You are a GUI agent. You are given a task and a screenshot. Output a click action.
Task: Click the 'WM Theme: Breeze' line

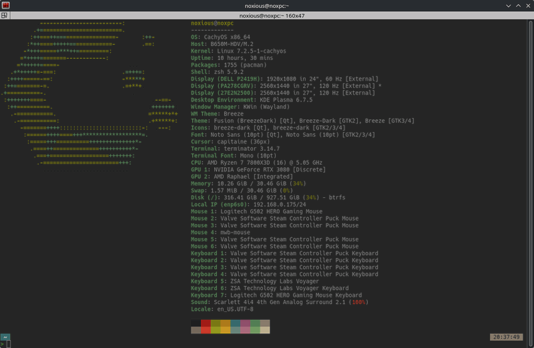217,114
